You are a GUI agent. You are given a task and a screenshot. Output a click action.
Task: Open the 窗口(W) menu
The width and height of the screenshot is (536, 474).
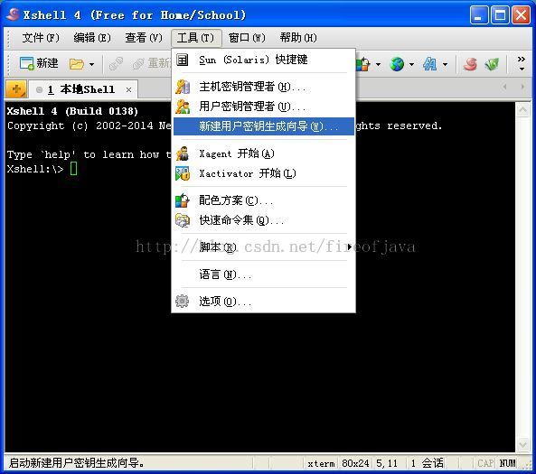click(247, 38)
